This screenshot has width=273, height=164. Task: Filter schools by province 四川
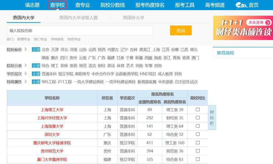click(64, 58)
